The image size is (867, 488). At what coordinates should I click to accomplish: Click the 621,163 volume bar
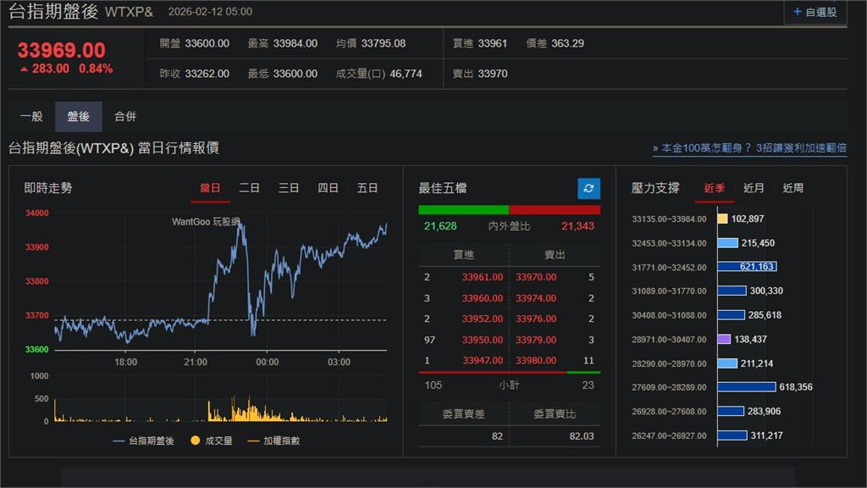tap(747, 267)
